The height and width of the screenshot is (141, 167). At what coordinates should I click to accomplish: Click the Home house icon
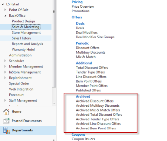point(6,112)
